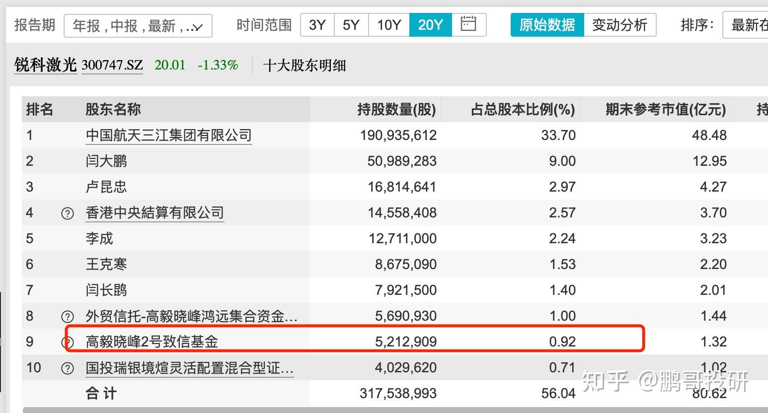Click the horizontal scrollbar below the table
768x413 pixels.
(395, 410)
